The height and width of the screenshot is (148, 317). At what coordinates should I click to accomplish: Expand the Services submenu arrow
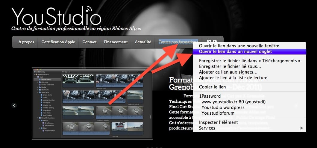[x=302, y=128]
